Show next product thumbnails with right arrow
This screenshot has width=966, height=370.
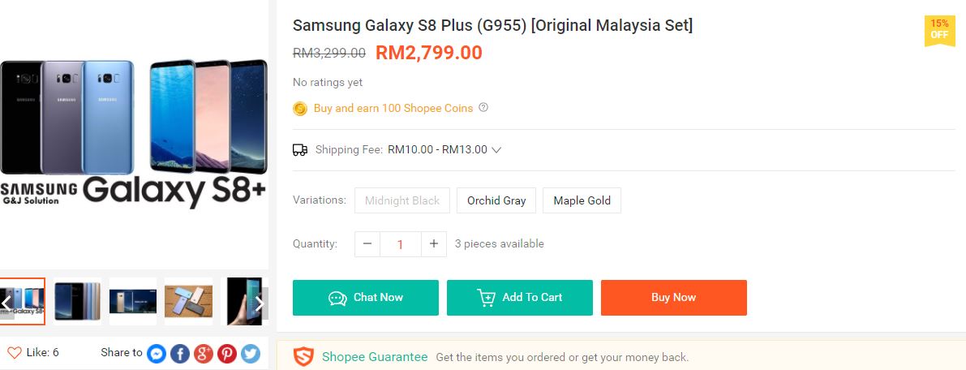tap(260, 303)
